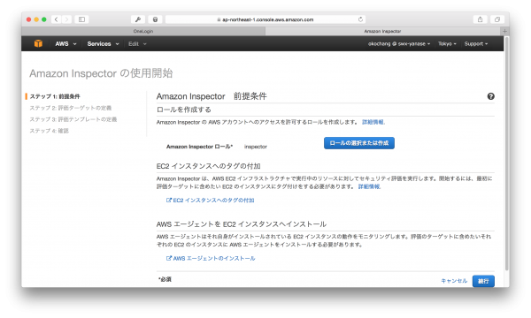Click the key password manager icon

click(138, 19)
